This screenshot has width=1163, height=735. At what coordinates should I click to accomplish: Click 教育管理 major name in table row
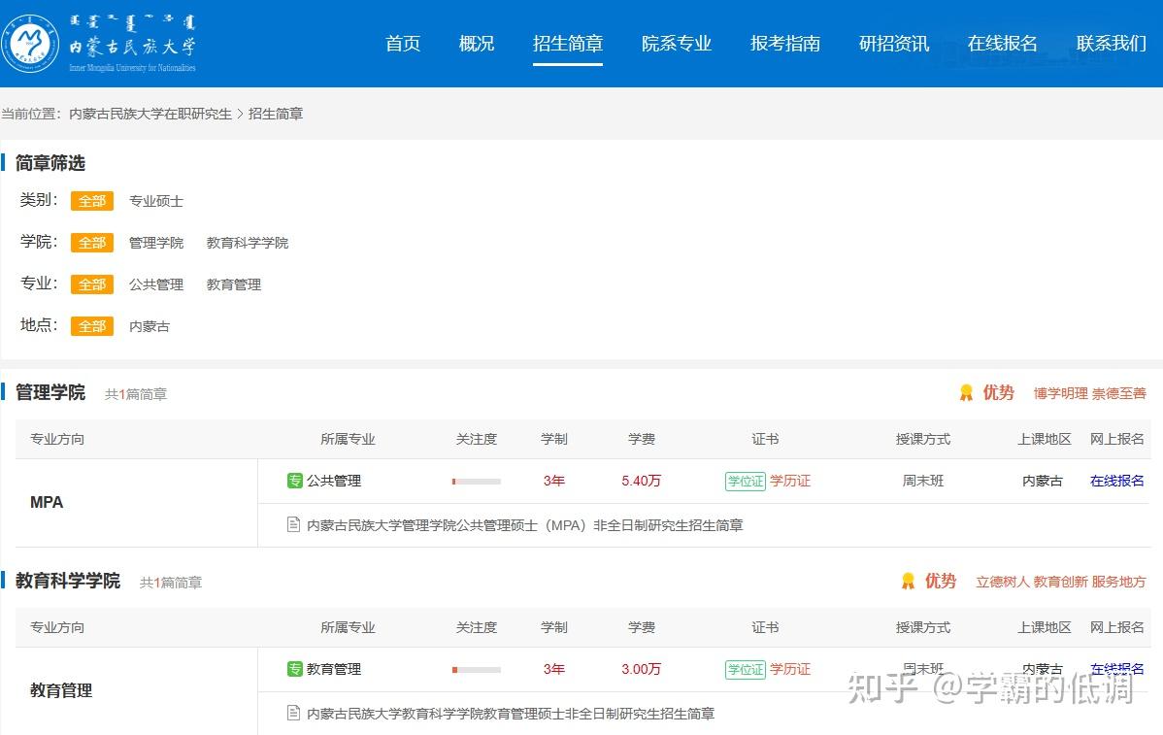tap(334, 669)
